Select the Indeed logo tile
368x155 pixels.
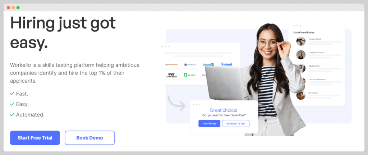[226, 64]
